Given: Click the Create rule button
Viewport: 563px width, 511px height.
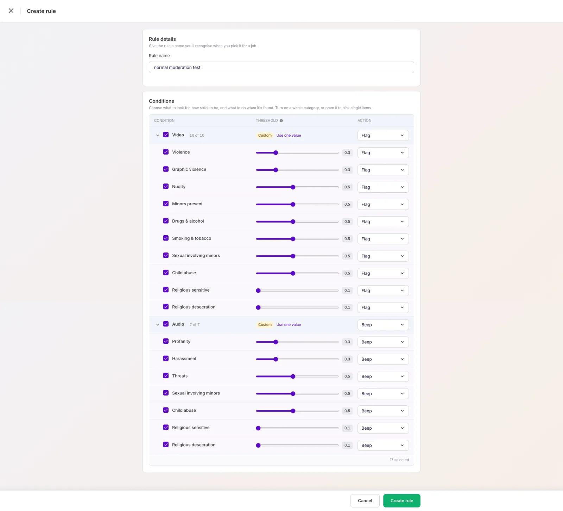Looking at the screenshot, I should click(x=401, y=501).
